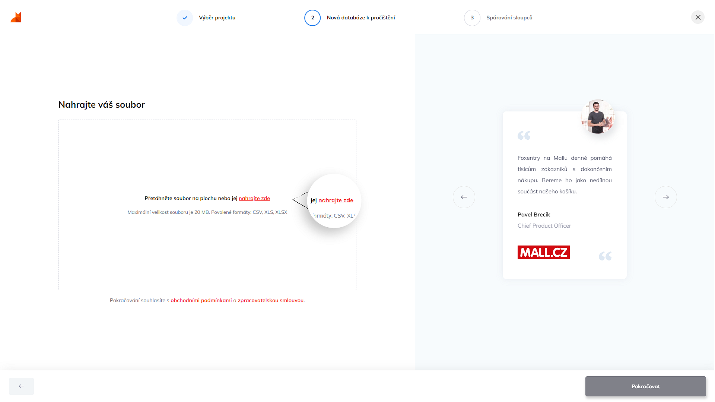Open the obchodními podmínkami link

[201, 301]
